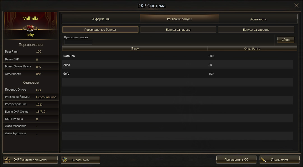Select the Zuba player row
303x167 pixels.
[177, 65]
